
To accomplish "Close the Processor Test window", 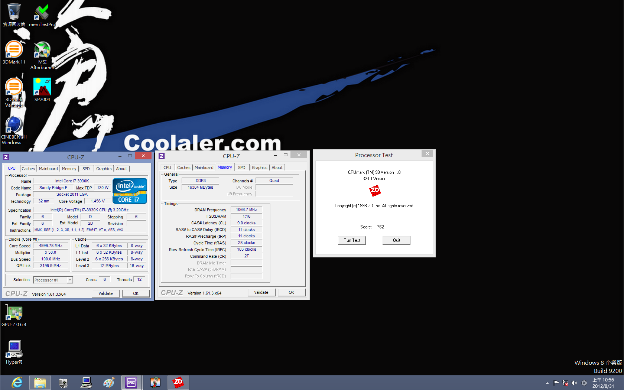I will click(x=428, y=153).
